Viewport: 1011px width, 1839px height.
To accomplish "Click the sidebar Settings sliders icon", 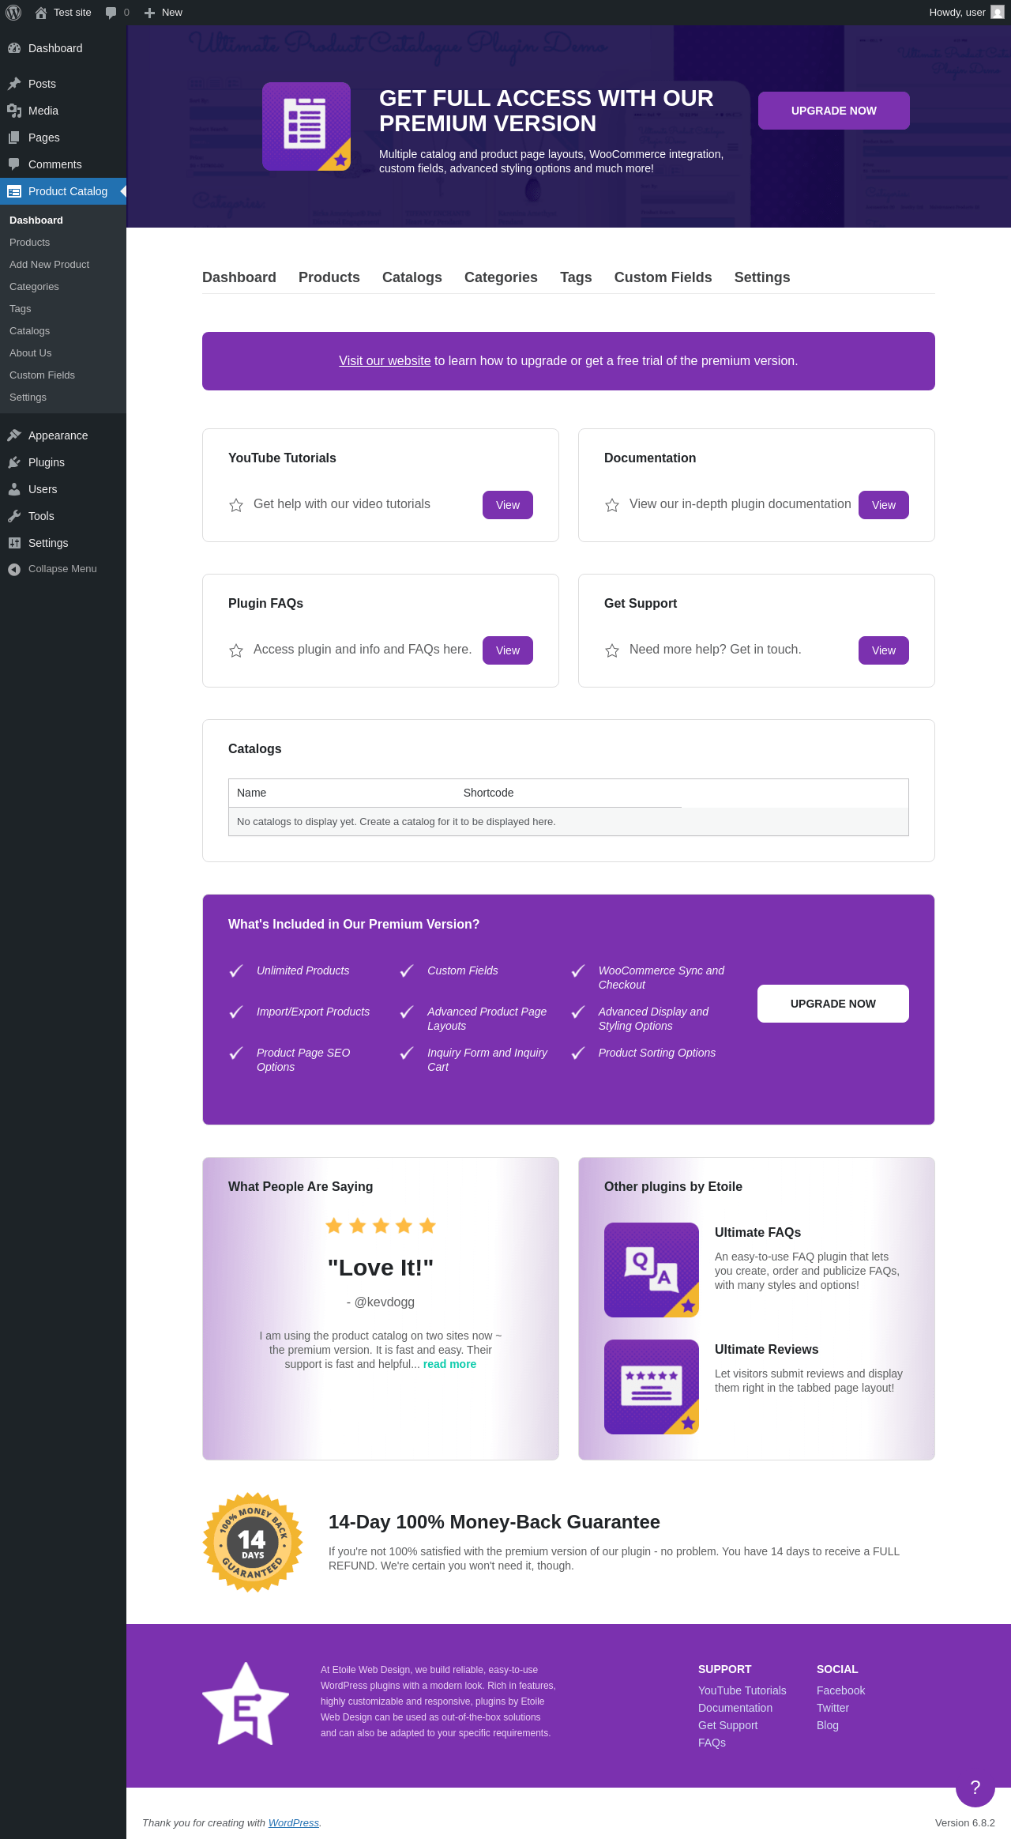I will pos(14,543).
